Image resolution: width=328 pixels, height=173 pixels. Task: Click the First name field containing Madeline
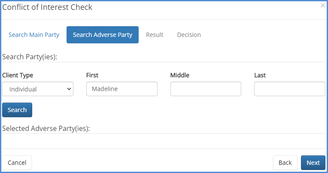(x=121, y=89)
